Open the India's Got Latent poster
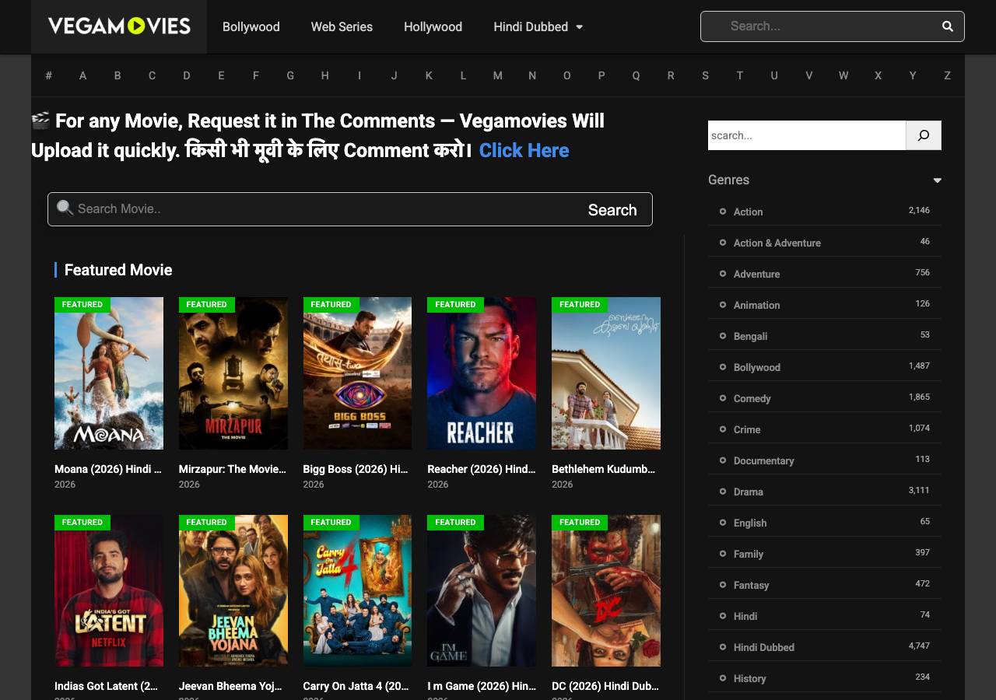996x700 pixels. 109,590
